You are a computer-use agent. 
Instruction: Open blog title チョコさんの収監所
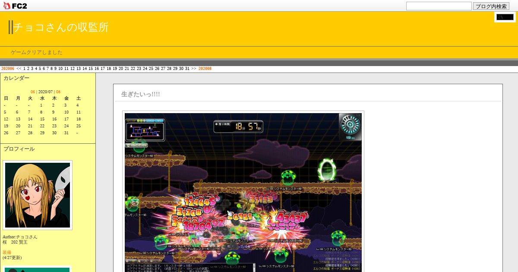pos(61,27)
